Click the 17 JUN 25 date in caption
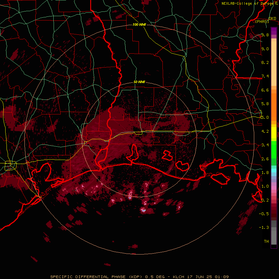Image resolution: width=279 pixels, height=279 pixels. click(199, 277)
